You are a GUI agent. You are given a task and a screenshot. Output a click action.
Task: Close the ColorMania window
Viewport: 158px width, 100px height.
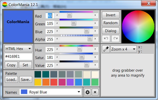[x=149, y=3]
